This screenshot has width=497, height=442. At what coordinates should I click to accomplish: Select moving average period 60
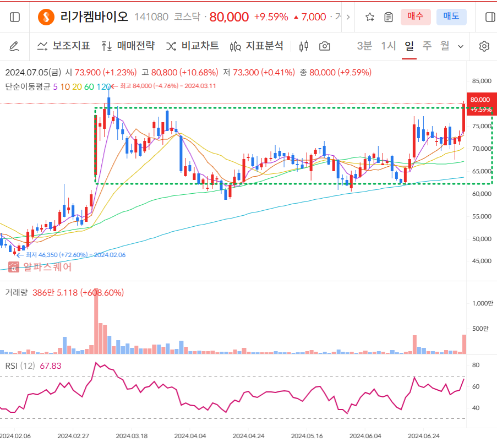click(x=89, y=86)
